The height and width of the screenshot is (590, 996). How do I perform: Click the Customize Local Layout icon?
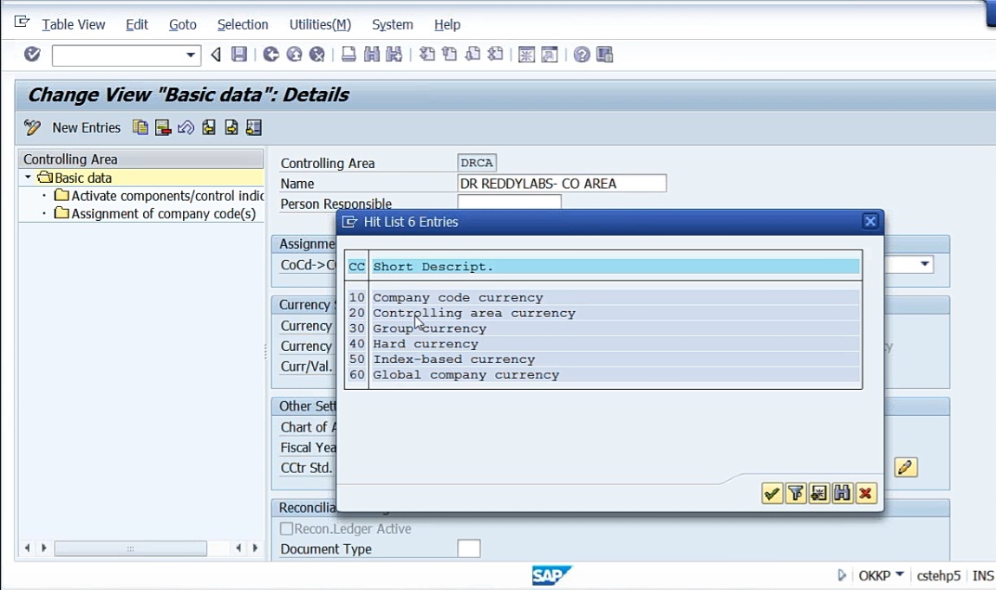tap(605, 55)
